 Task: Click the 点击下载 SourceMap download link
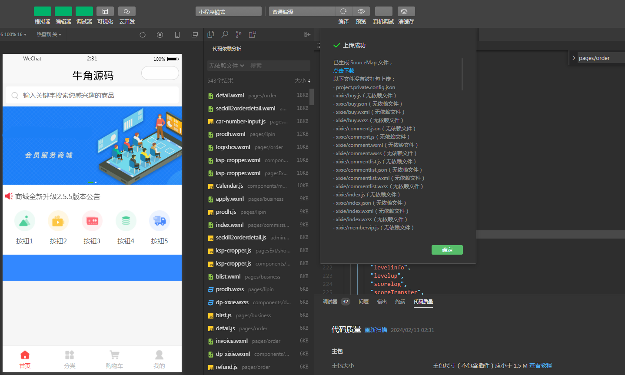(x=344, y=70)
